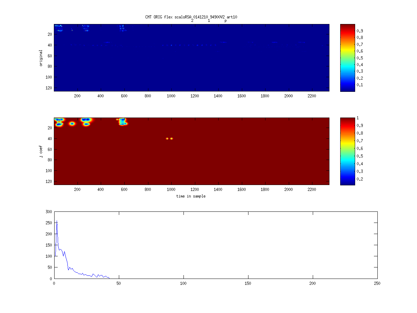Select the "time in sample" x-axis label
Viewport: 417px width, 313px height.
point(191,196)
